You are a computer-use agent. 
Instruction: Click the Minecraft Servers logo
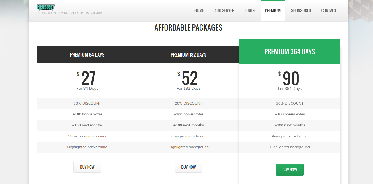(x=46, y=7)
